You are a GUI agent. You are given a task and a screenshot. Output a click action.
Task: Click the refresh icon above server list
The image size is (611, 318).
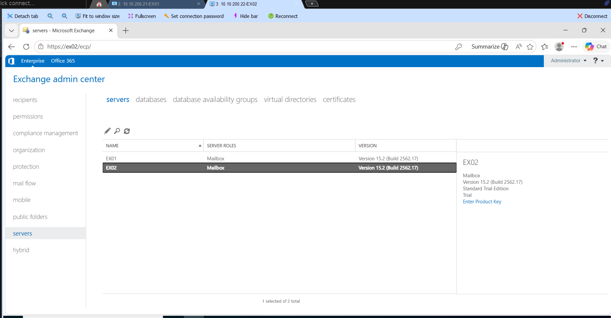pos(127,131)
